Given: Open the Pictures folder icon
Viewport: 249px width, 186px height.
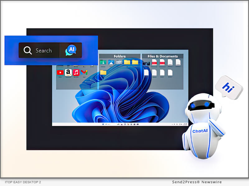Looking at the screenshot, I should (x=111, y=62).
